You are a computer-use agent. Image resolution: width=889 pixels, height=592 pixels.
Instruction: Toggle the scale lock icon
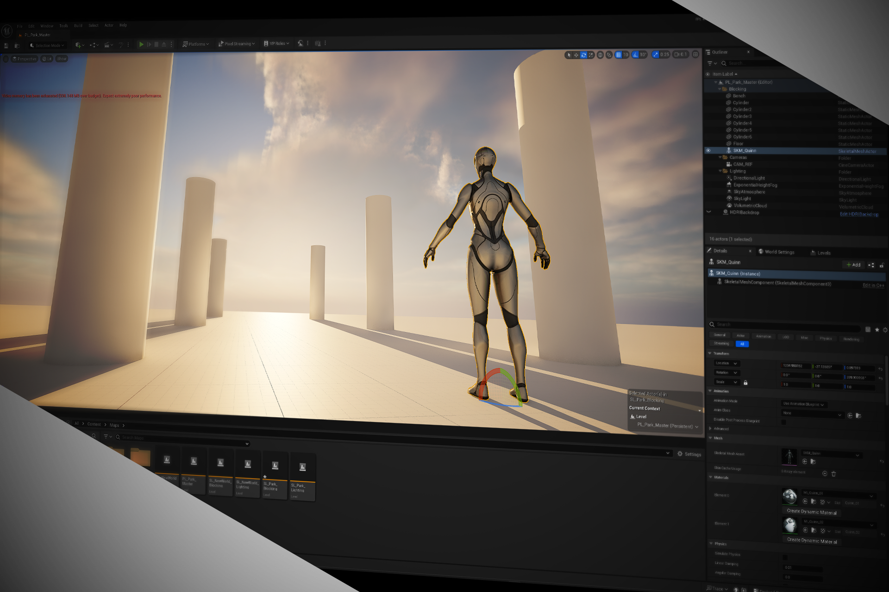pyautogui.click(x=745, y=382)
